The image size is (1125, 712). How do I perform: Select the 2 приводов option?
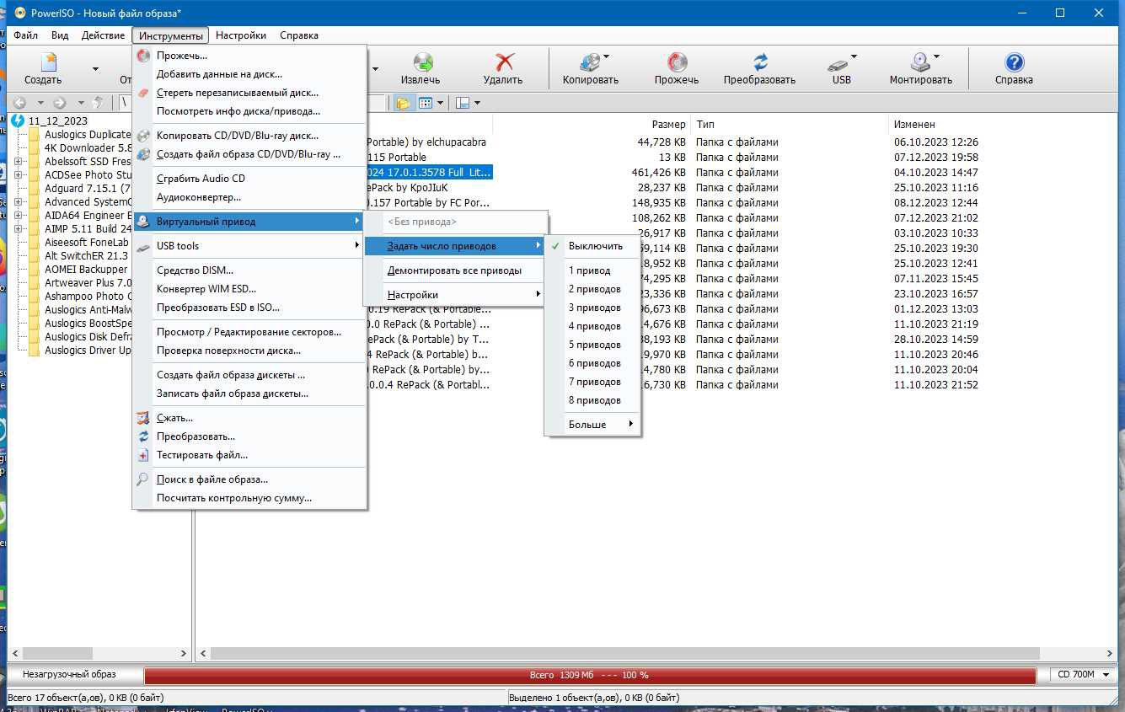592,289
